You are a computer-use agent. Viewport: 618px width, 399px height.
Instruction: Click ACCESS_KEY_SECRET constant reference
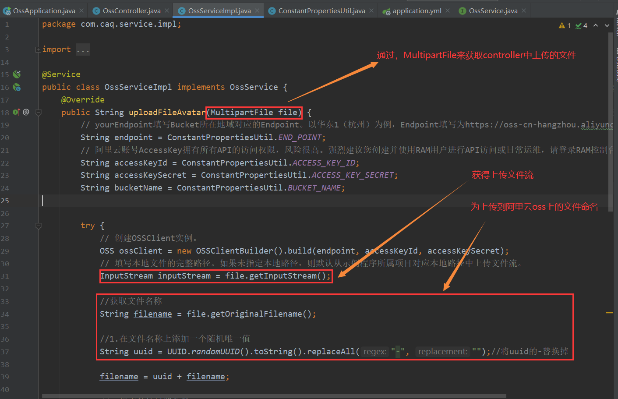353,175
